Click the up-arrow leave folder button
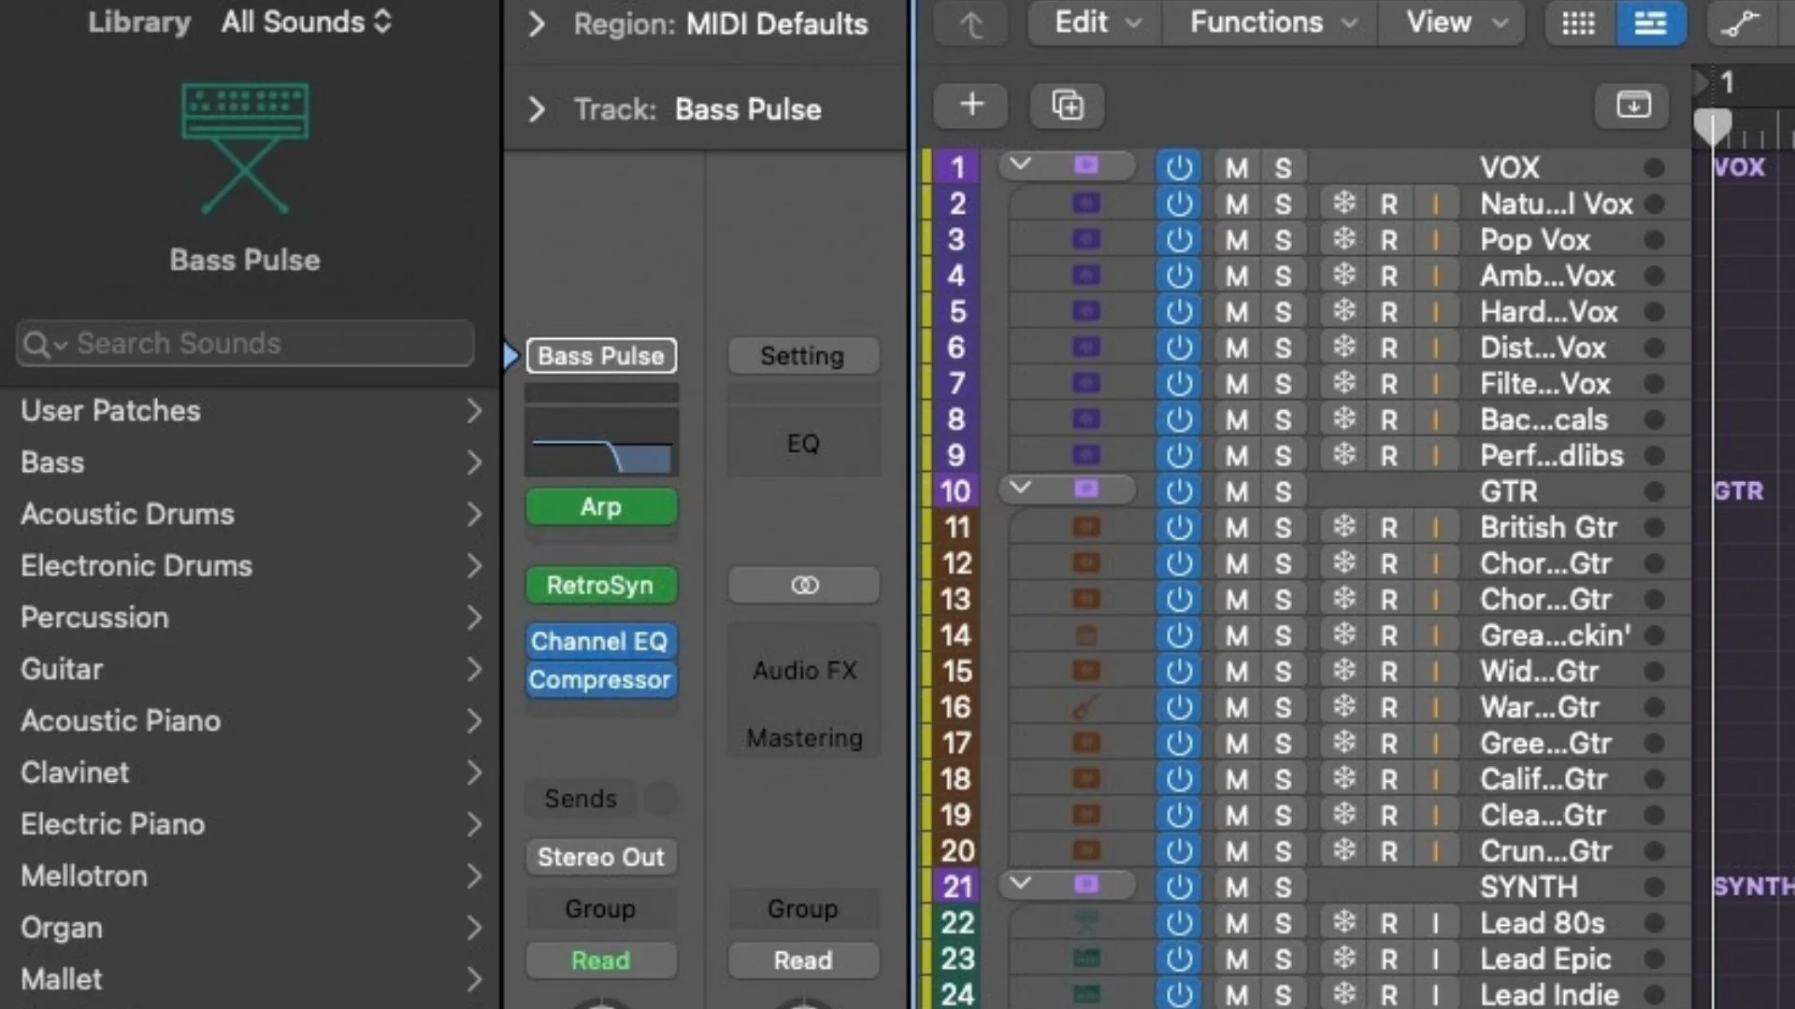 [971, 23]
